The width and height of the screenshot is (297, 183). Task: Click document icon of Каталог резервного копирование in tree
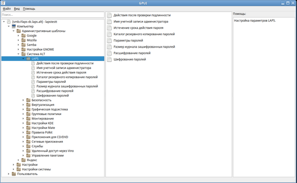33,77
